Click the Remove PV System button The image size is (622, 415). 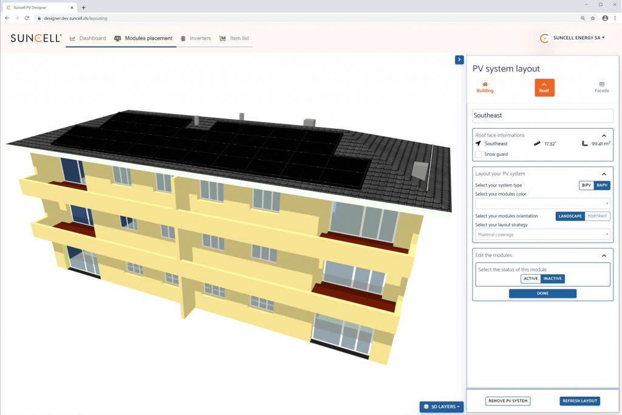(508, 401)
